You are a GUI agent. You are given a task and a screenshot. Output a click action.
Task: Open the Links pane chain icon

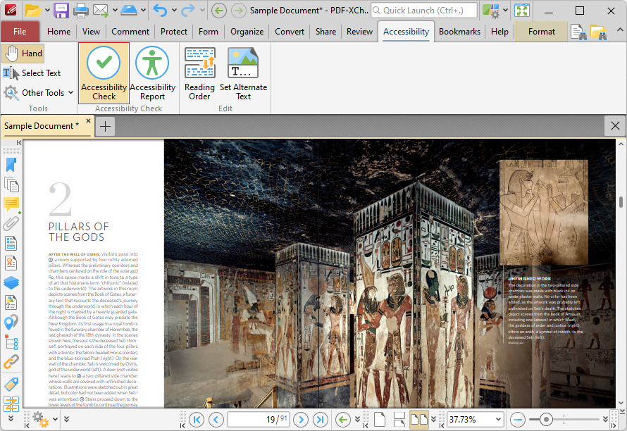[11, 362]
